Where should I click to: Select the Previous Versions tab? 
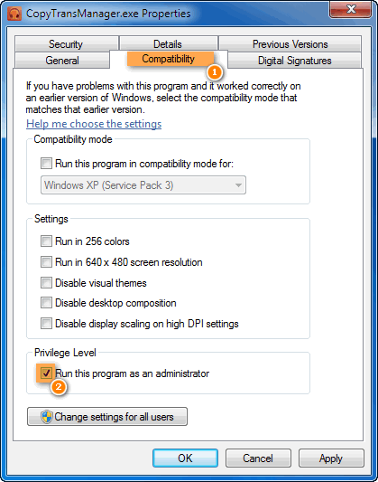pos(290,44)
